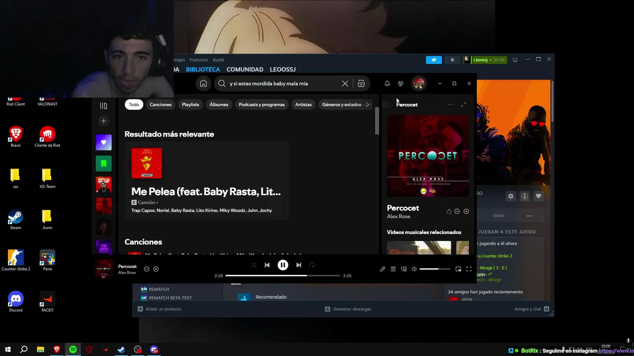Click Añadir un producto in Steam
634x356 pixels.
coord(159,309)
